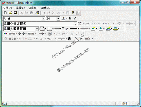Open a file using the folder icon
The height and width of the screenshot is (107, 141).
pyautogui.click(x=10, y=13)
